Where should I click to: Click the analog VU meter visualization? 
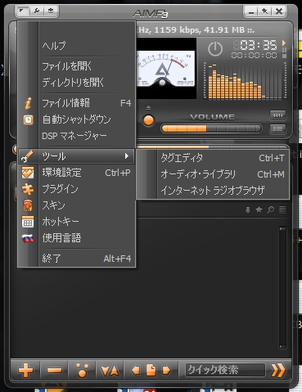pyautogui.click(x=166, y=69)
